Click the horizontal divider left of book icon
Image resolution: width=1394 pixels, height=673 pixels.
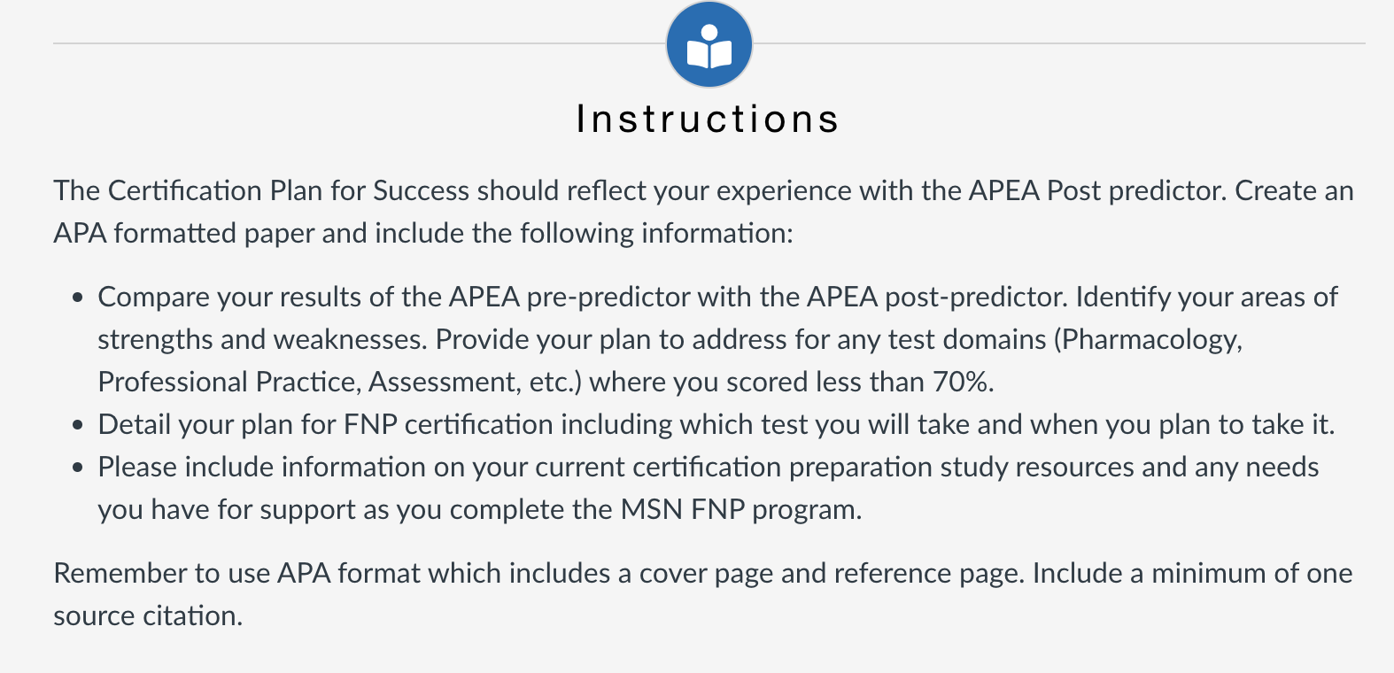tap(359, 43)
